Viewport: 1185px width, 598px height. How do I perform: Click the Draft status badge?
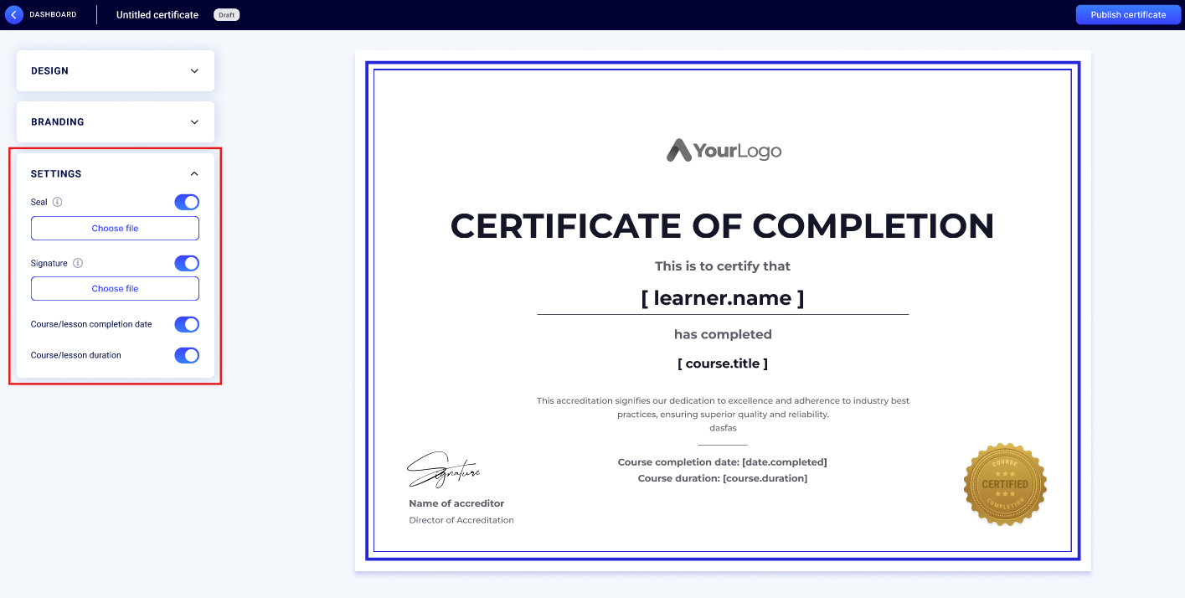[x=226, y=15]
